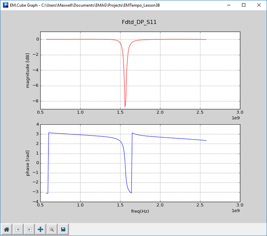The height and width of the screenshot is (236, 267).
Task: Click the Fdtd_DP_S11 plot title
Action: [x=139, y=22]
